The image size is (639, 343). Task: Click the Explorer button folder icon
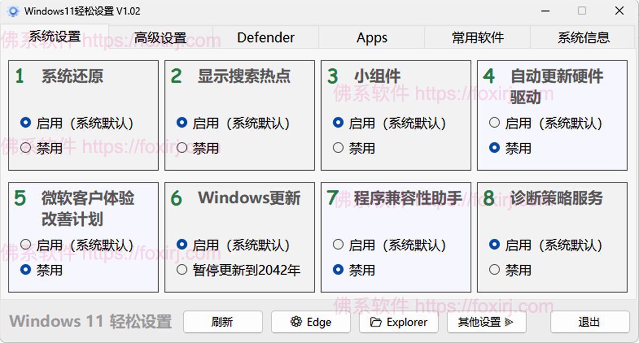click(x=376, y=322)
